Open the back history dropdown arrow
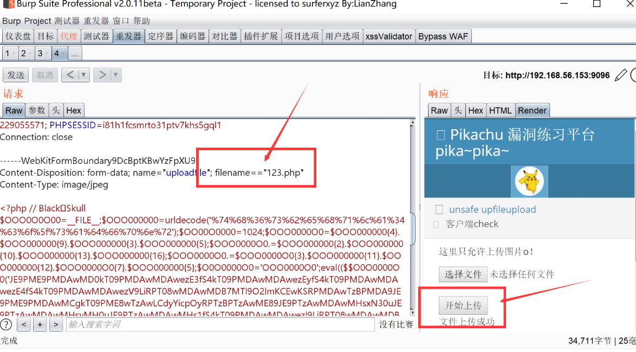Viewport: 636px width, 352px height. 83,75
